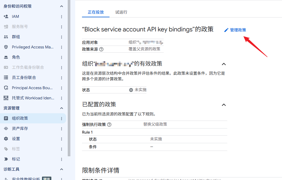Click help icon beside 政策来源

(x=102, y=49)
